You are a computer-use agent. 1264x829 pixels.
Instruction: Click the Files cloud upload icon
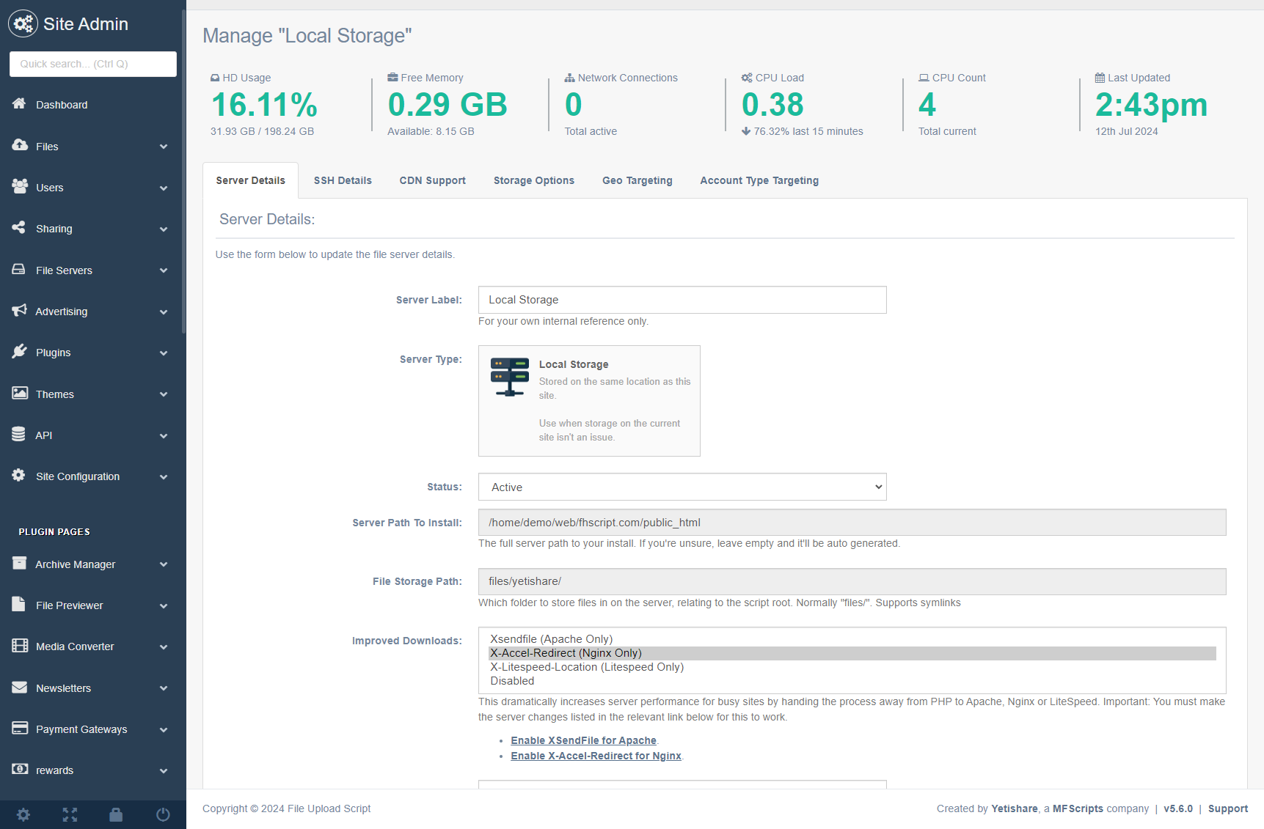point(20,145)
